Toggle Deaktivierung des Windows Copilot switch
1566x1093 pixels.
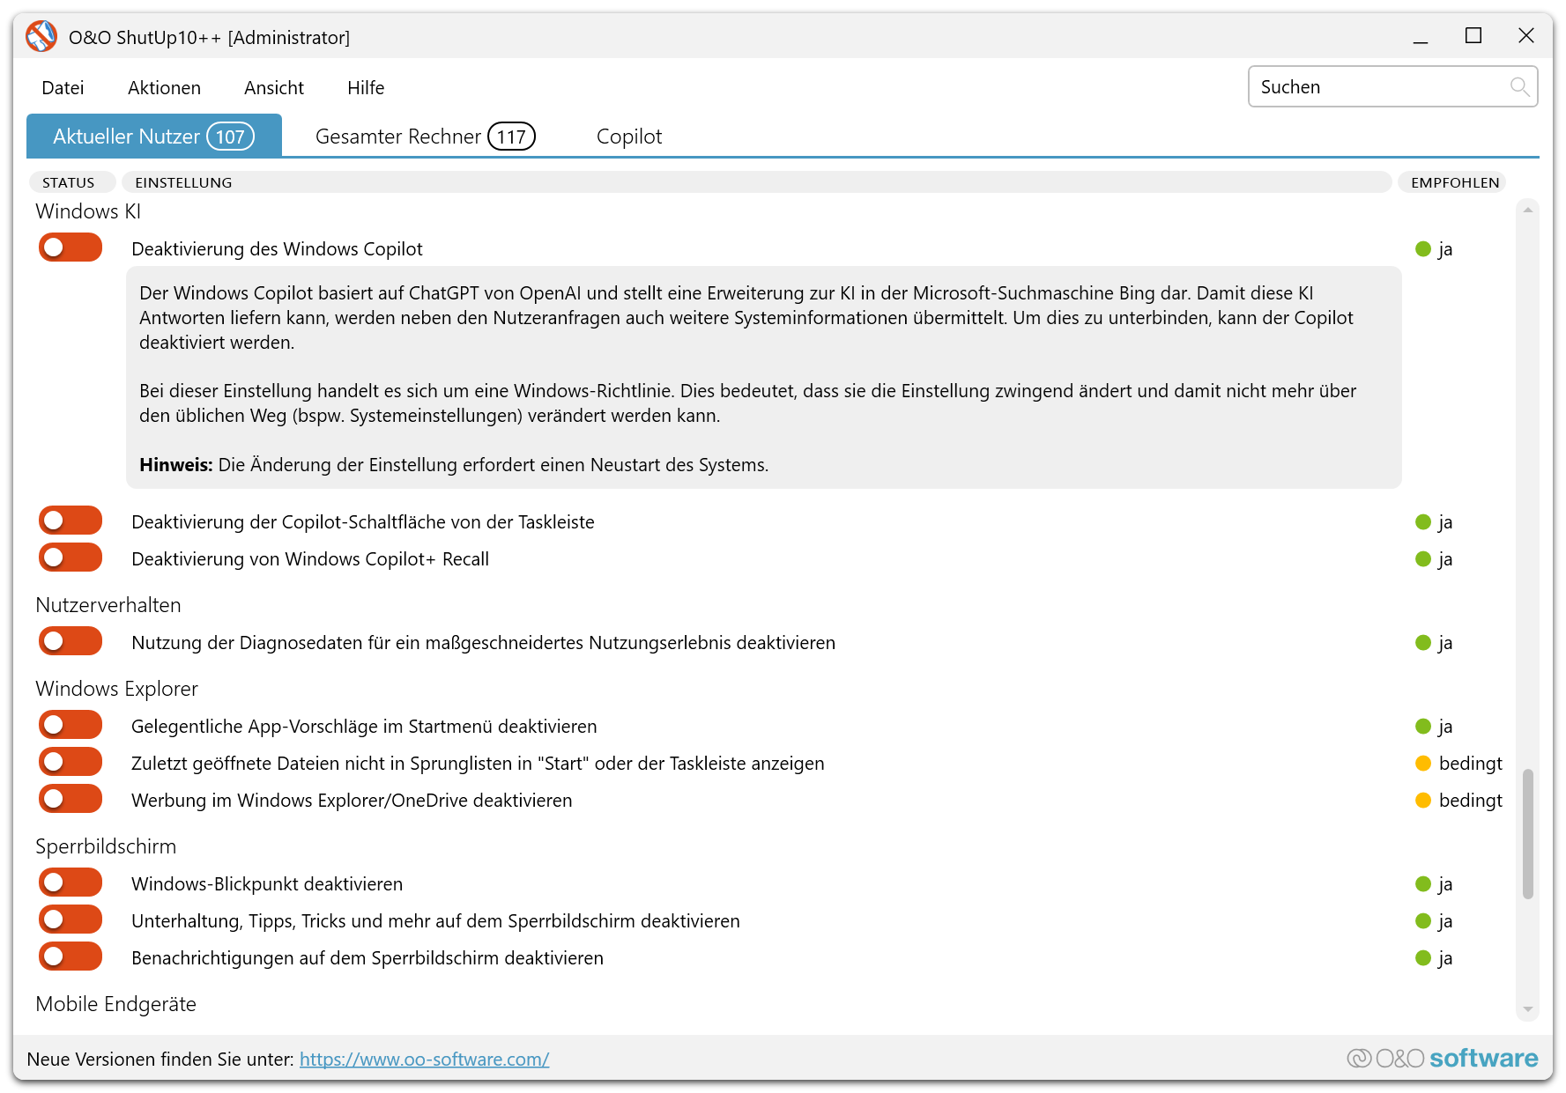(x=71, y=248)
